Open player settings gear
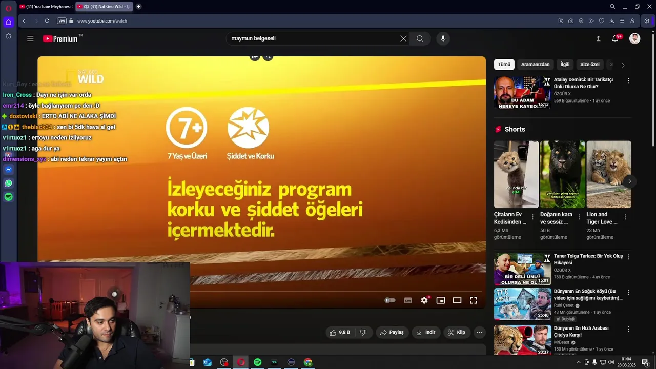The image size is (656, 369). coord(424,300)
